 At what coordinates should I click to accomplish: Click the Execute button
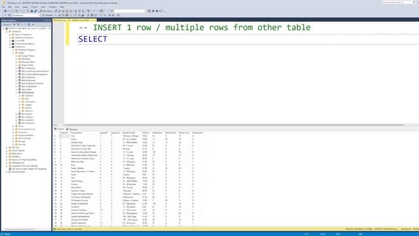(48, 16)
